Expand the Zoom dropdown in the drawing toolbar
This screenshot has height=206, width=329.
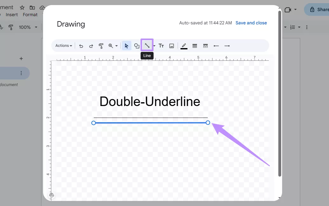point(113,46)
